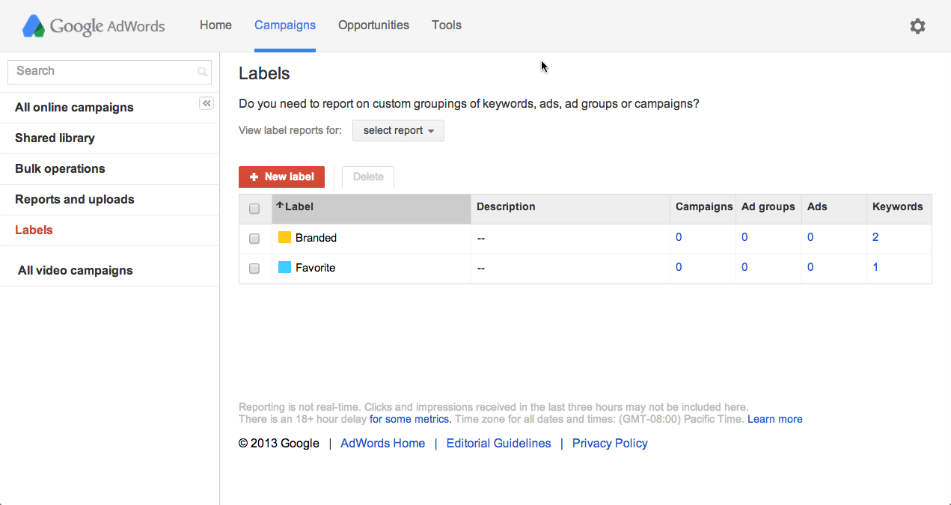Image resolution: width=951 pixels, height=505 pixels.
Task: Click the Google AdWords logo
Action: [94, 26]
